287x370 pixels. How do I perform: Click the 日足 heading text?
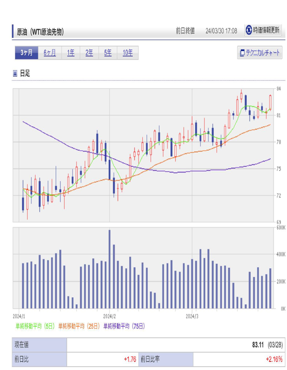[25, 74]
